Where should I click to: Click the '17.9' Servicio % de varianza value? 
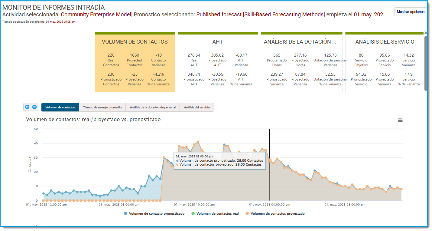tap(408, 74)
